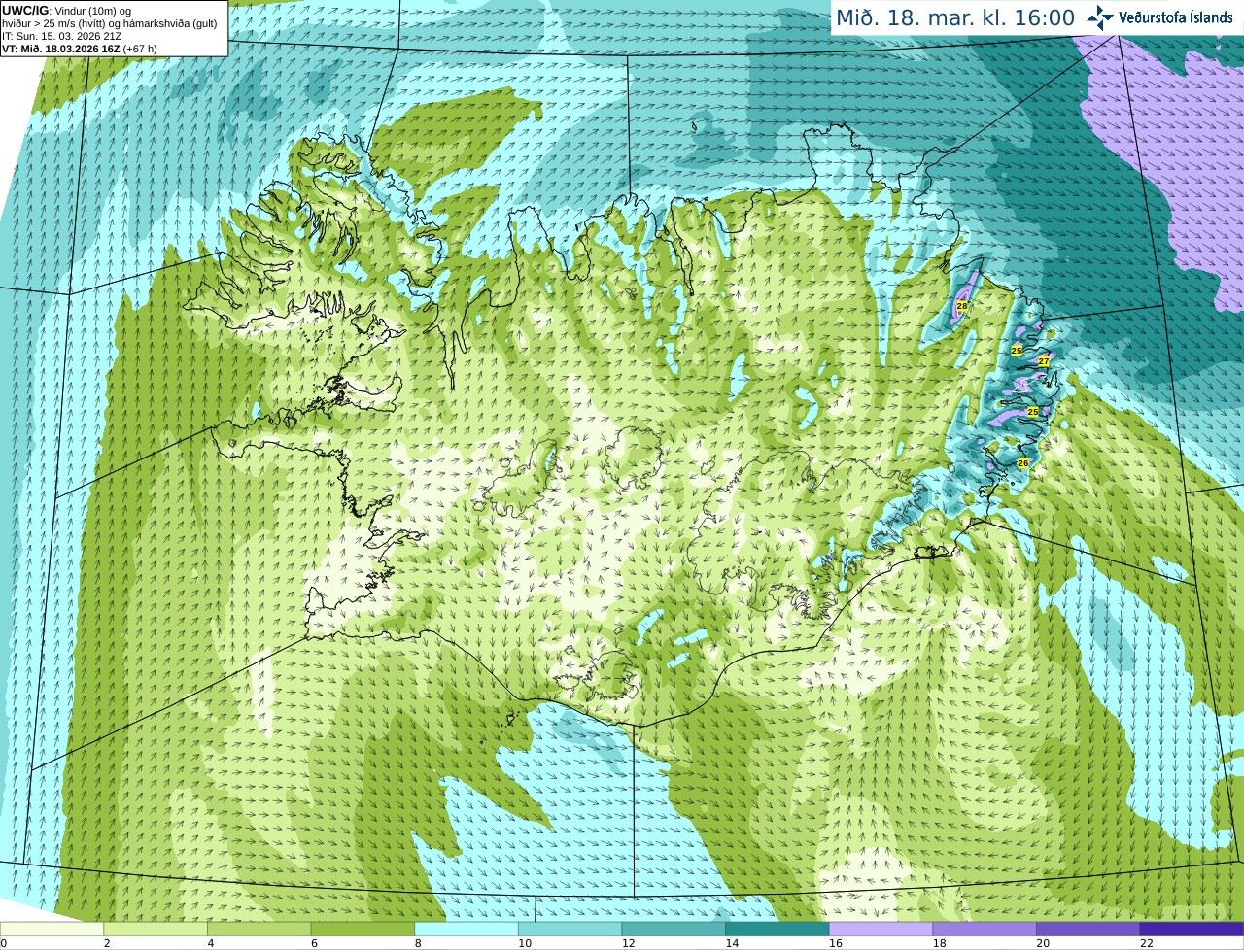Pick the 18–20 m/s purple legend swatch

[x=985, y=929]
